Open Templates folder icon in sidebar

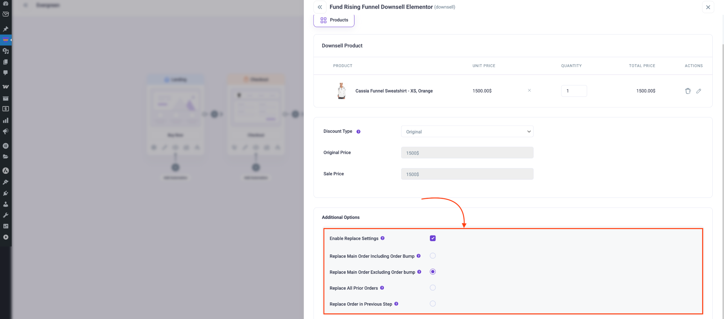[x=6, y=156]
